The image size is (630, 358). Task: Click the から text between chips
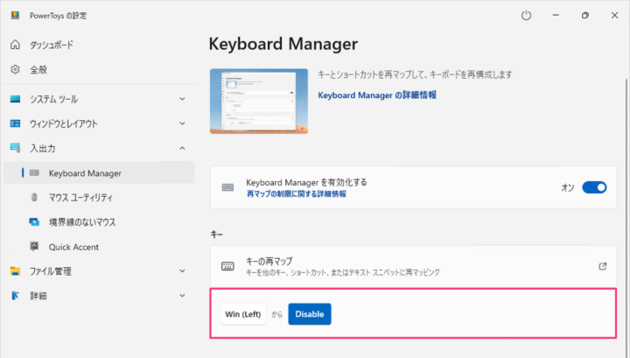tap(276, 314)
